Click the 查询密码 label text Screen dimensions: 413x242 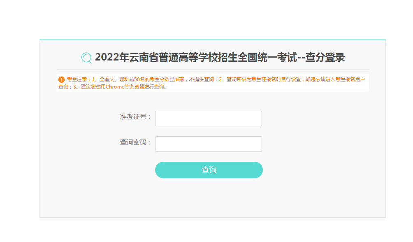(133, 142)
